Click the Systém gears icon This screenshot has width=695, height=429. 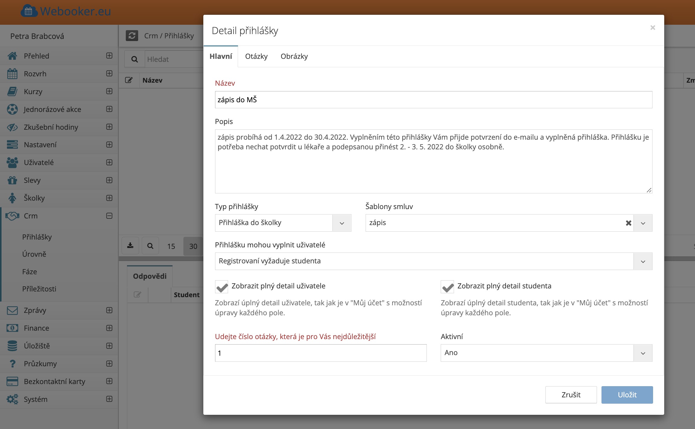tap(12, 399)
